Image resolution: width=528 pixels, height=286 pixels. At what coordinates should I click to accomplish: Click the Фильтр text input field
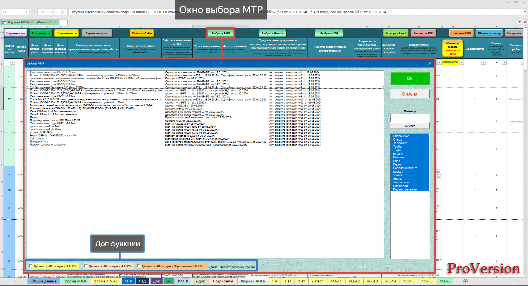[x=410, y=118]
